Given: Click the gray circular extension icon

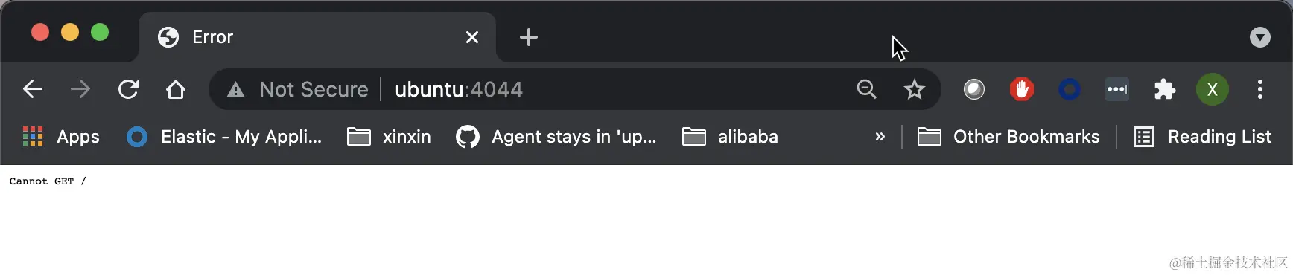Looking at the screenshot, I should (974, 89).
